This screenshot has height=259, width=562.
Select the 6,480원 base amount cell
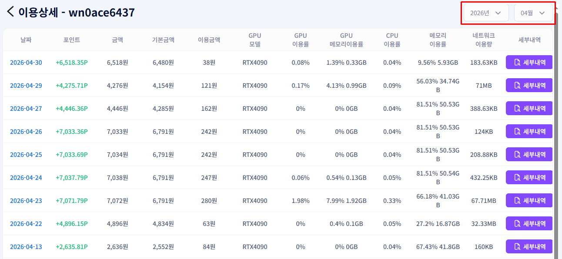pos(163,63)
